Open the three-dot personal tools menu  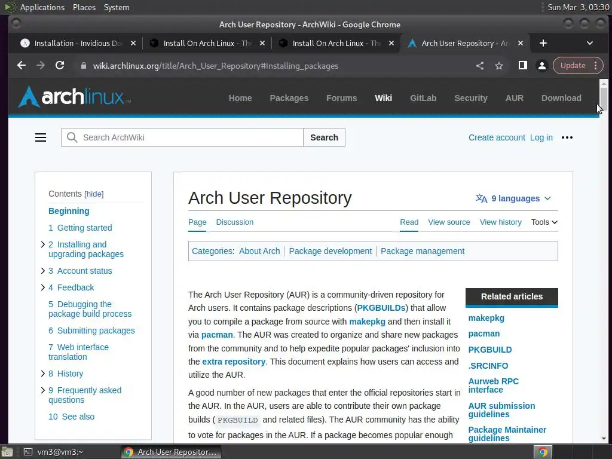point(567,137)
